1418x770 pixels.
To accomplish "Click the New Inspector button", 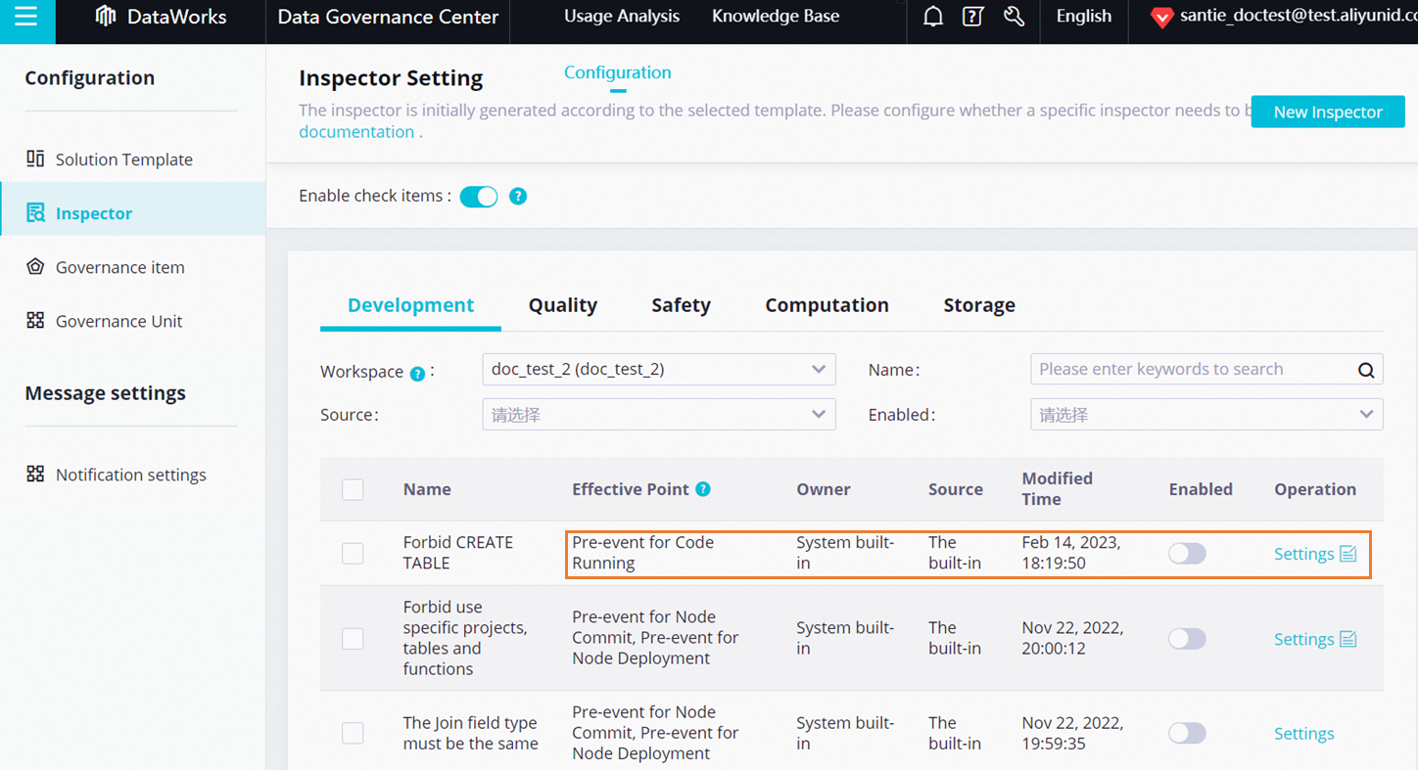I will [1327, 112].
